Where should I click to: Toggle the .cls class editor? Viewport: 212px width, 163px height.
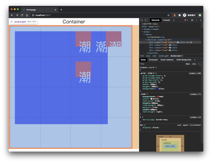point(194,64)
